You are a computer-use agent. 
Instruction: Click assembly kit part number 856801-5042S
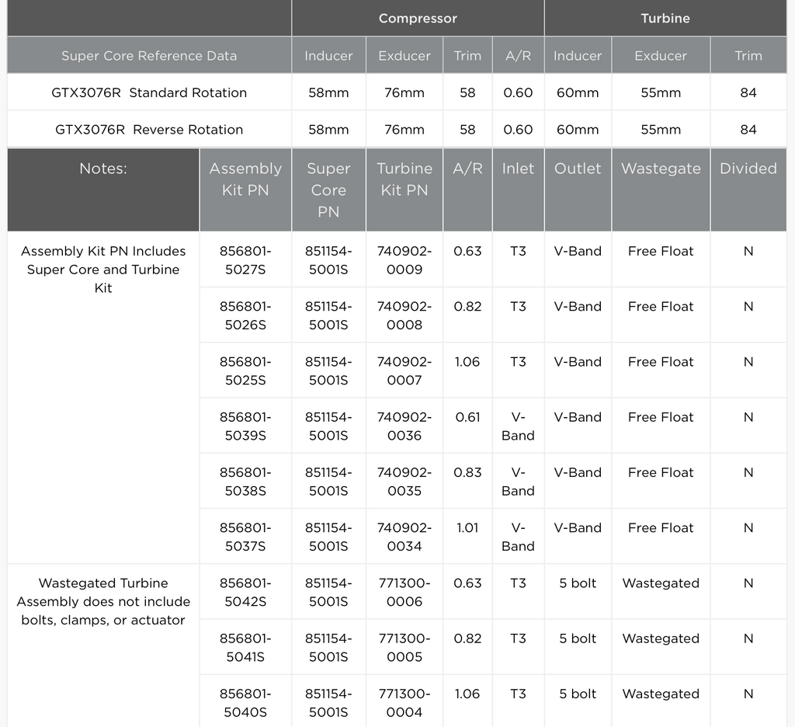coord(245,592)
